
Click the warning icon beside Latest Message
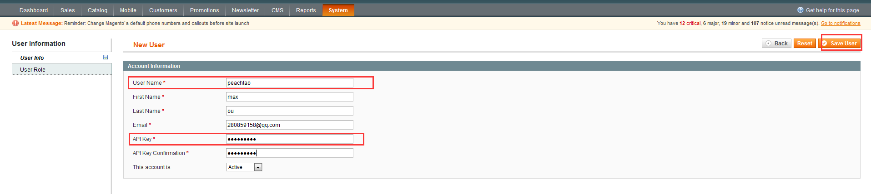pos(15,23)
